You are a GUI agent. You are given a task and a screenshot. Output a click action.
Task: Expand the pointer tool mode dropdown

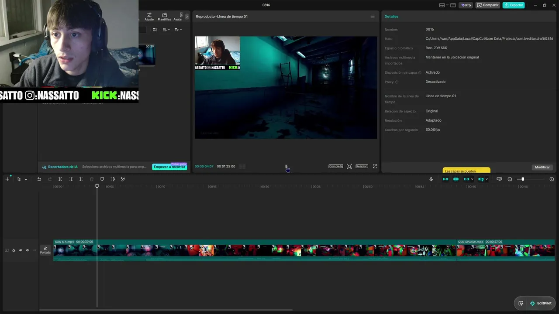[26, 179]
